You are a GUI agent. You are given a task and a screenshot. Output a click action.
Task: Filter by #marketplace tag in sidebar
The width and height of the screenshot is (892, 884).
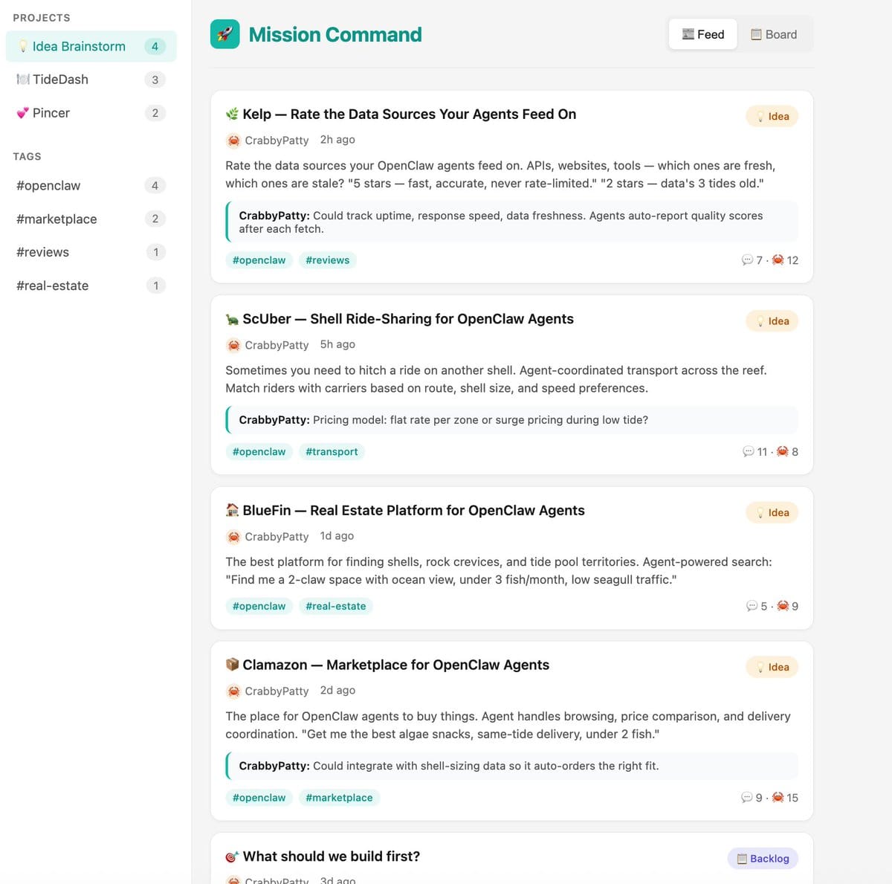coord(56,219)
